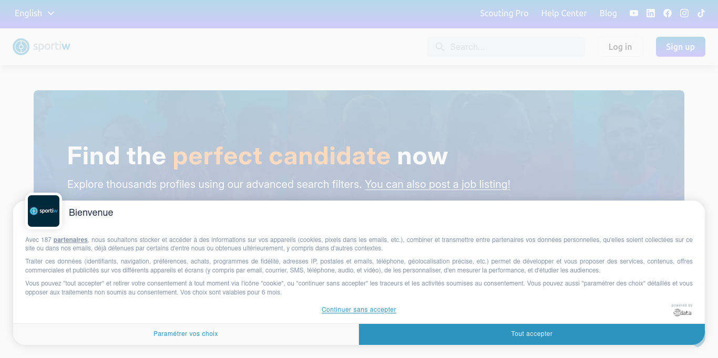Image resolution: width=718 pixels, height=358 pixels.
Task: Open the YouTube social icon
Action: point(634,13)
